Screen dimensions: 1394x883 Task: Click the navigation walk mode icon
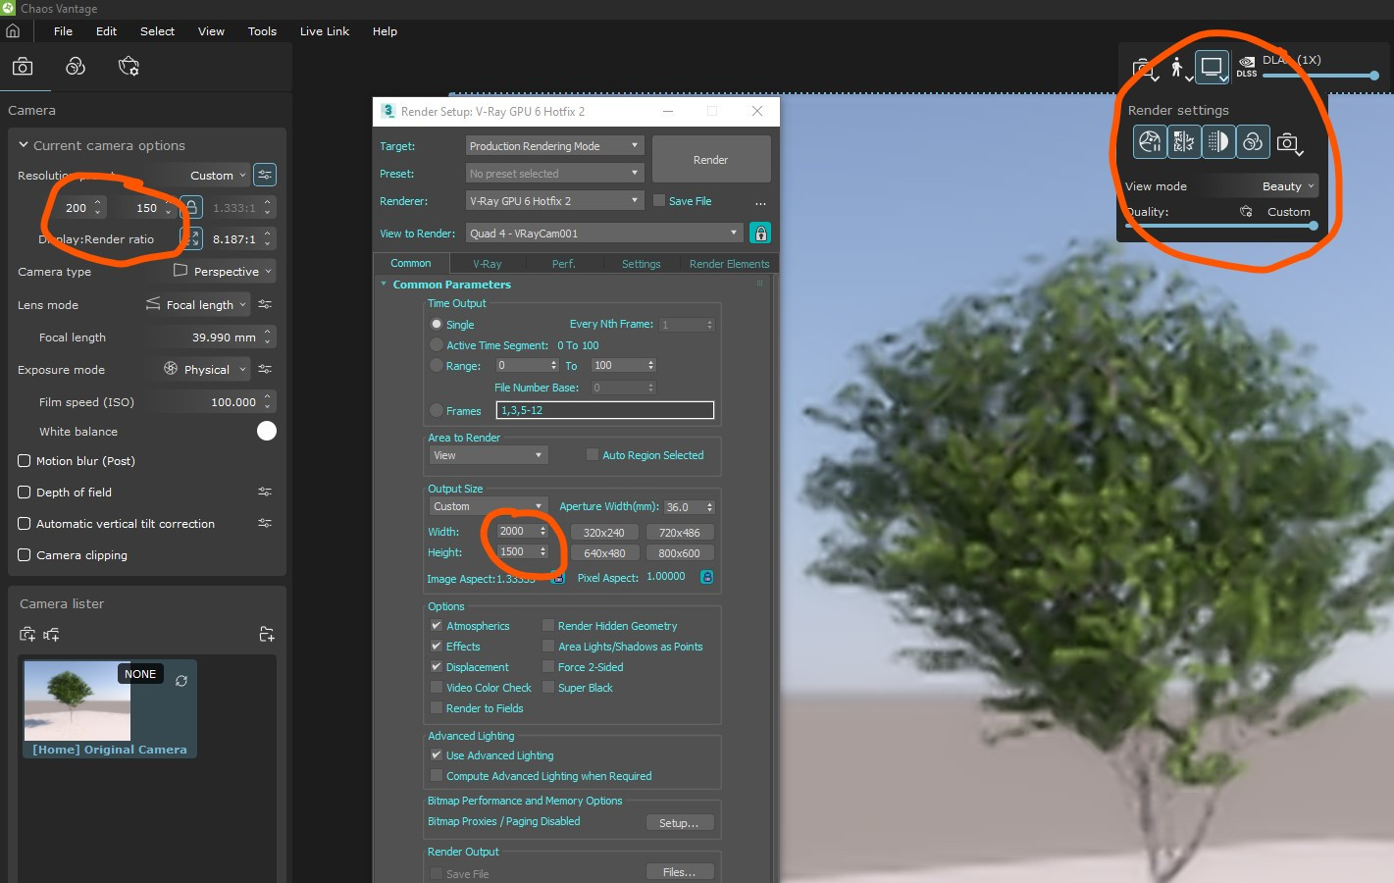(1178, 68)
